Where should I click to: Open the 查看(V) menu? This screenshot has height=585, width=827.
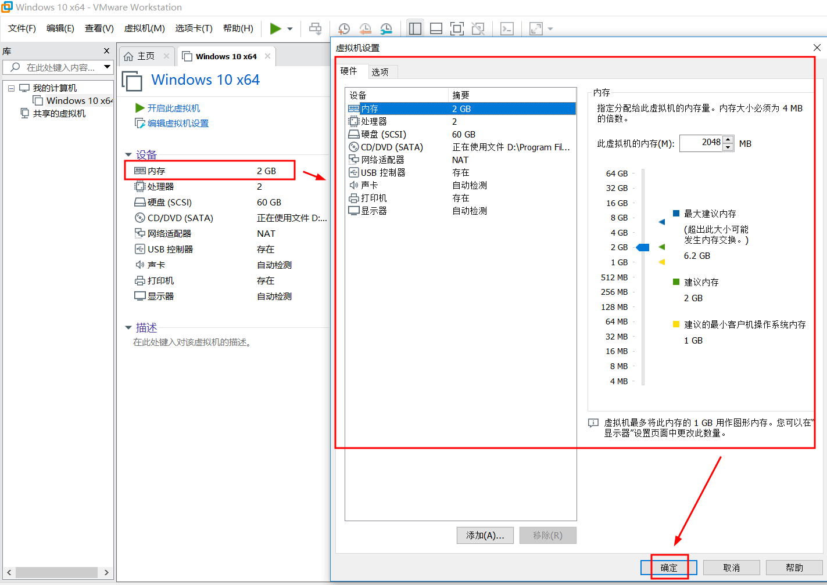[x=99, y=28]
